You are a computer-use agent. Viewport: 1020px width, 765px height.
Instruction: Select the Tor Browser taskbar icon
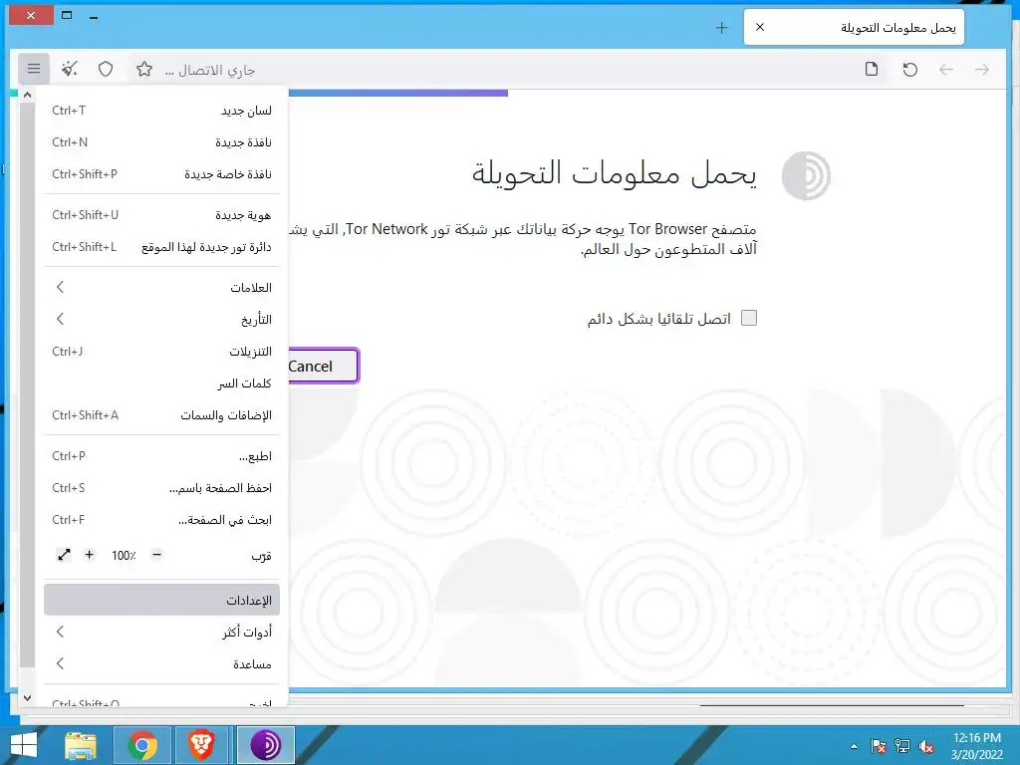point(265,745)
